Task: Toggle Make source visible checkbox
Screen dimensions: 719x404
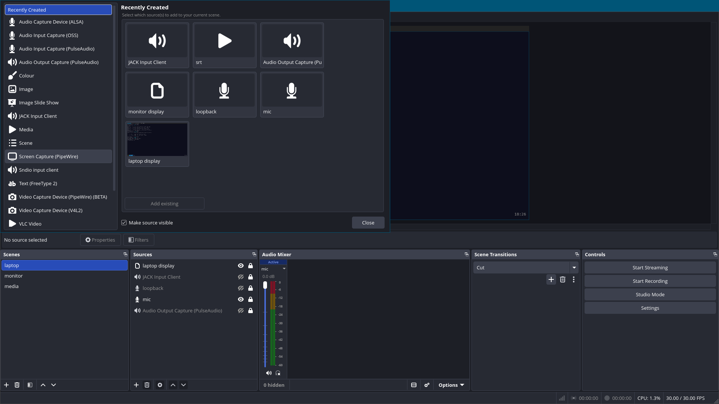Action: click(x=124, y=223)
